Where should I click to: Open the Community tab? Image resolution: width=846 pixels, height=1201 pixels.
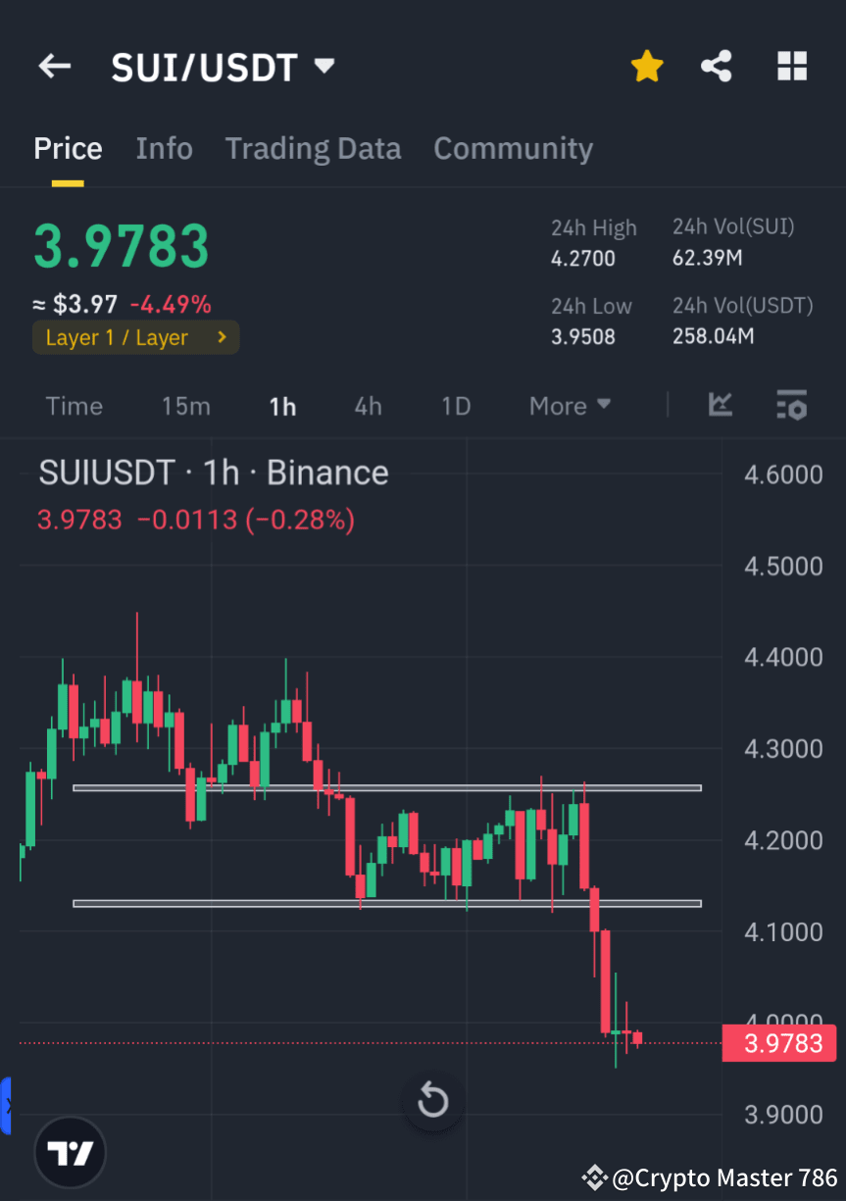tap(513, 148)
